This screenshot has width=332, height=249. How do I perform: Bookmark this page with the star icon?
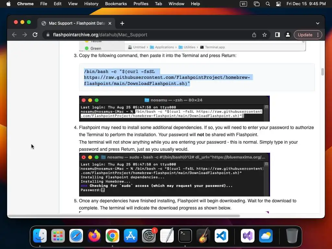[x=265, y=35]
